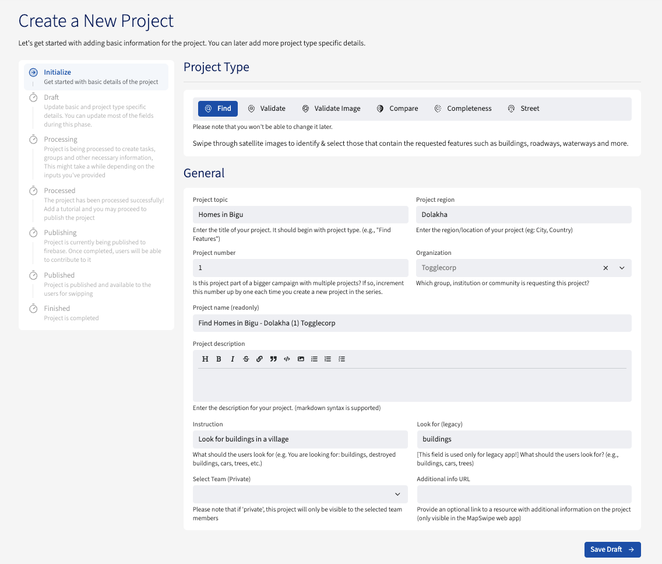Insert a link in description

click(260, 359)
